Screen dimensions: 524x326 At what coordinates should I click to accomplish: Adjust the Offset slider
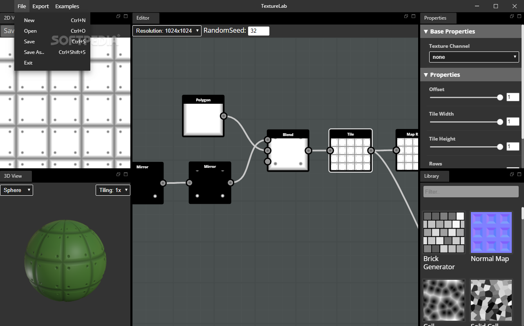pyautogui.click(x=466, y=97)
